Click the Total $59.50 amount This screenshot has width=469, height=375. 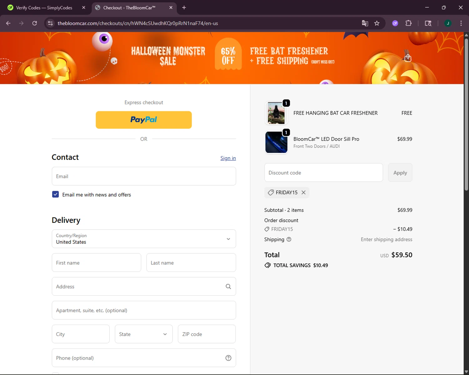(402, 255)
